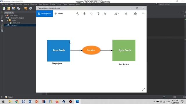Viewport: 186px width, 104px height.
Task: Open the Window menu in NetBeans
Action: tap(71, 4)
